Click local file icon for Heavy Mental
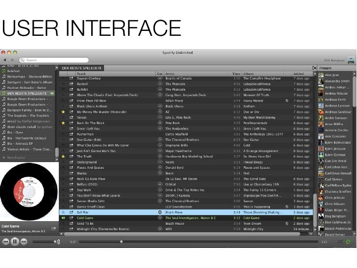The height and width of the screenshot is (268, 357). click(x=287, y=101)
